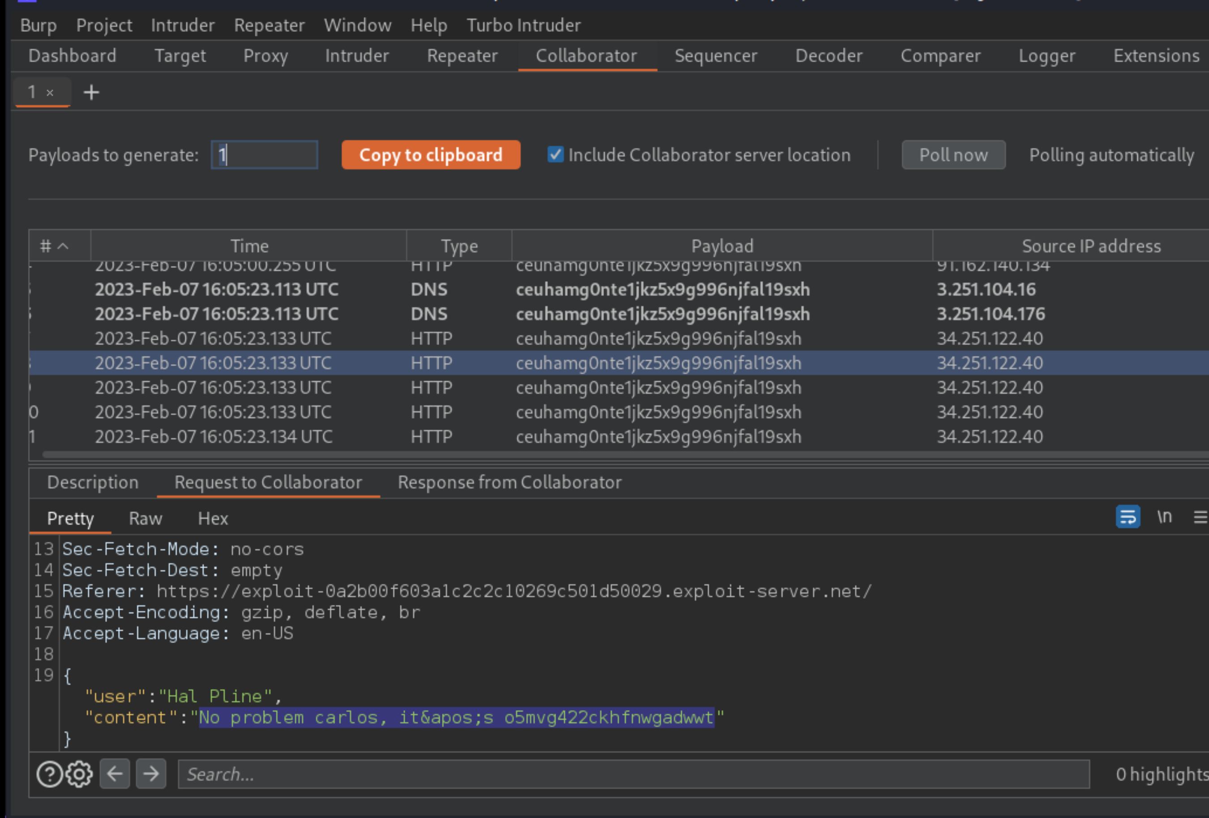This screenshot has width=1209, height=818.
Task: Open search help question mark icon
Action: point(49,774)
